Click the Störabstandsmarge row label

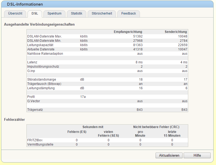[x=42, y=80]
